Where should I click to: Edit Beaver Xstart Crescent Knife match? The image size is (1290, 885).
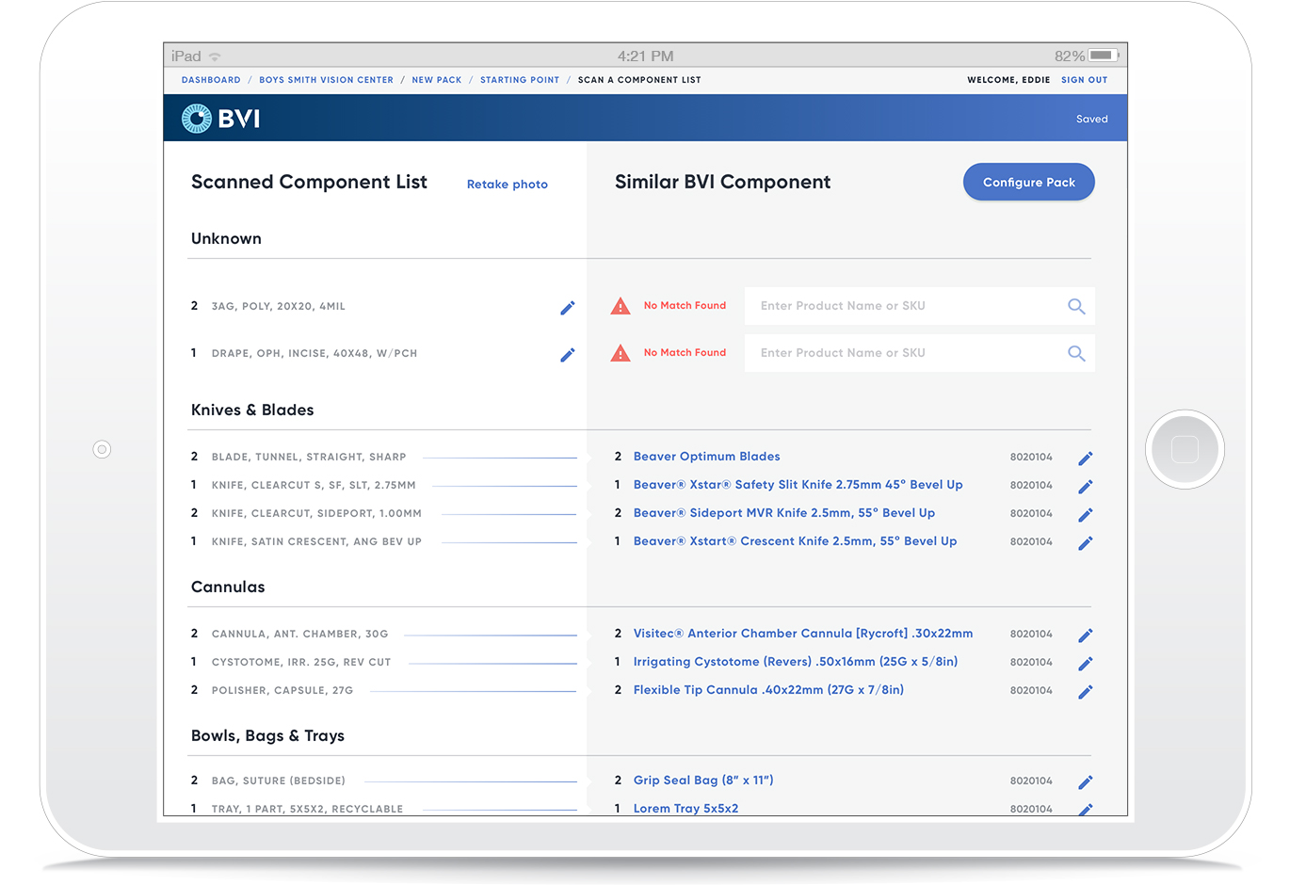[1085, 543]
